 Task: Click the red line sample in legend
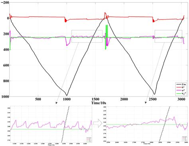coord(179,87)
